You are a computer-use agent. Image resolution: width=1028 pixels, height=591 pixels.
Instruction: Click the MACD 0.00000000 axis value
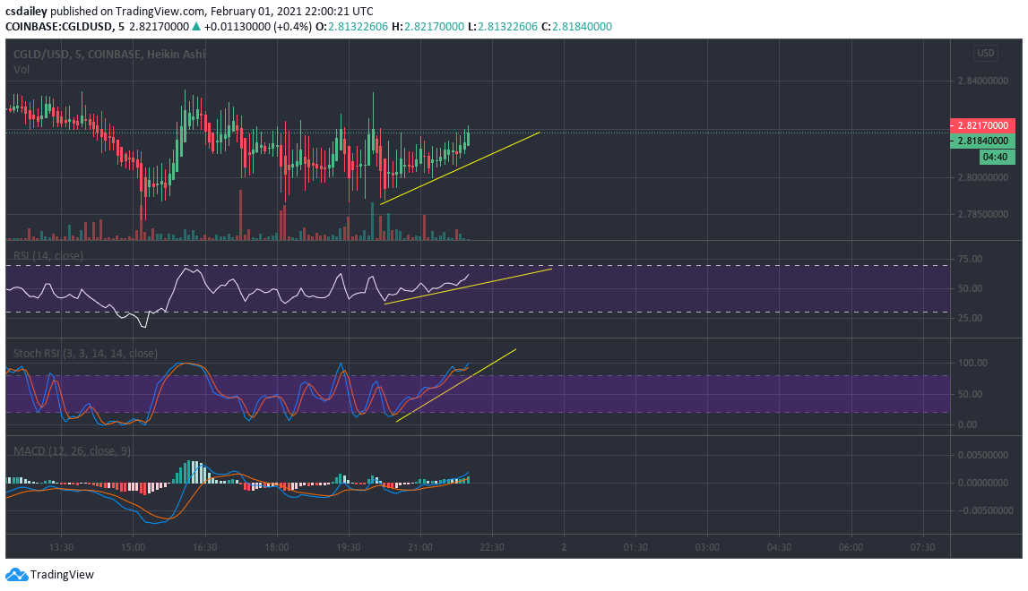(x=983, y=483)
